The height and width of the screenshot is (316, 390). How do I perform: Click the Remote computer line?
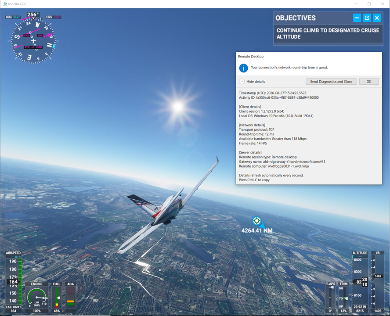[x=274, y=166]
